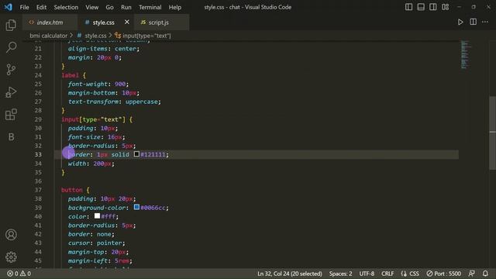Open the View menu
Viewport: 496px width, 279px height.
91,7
